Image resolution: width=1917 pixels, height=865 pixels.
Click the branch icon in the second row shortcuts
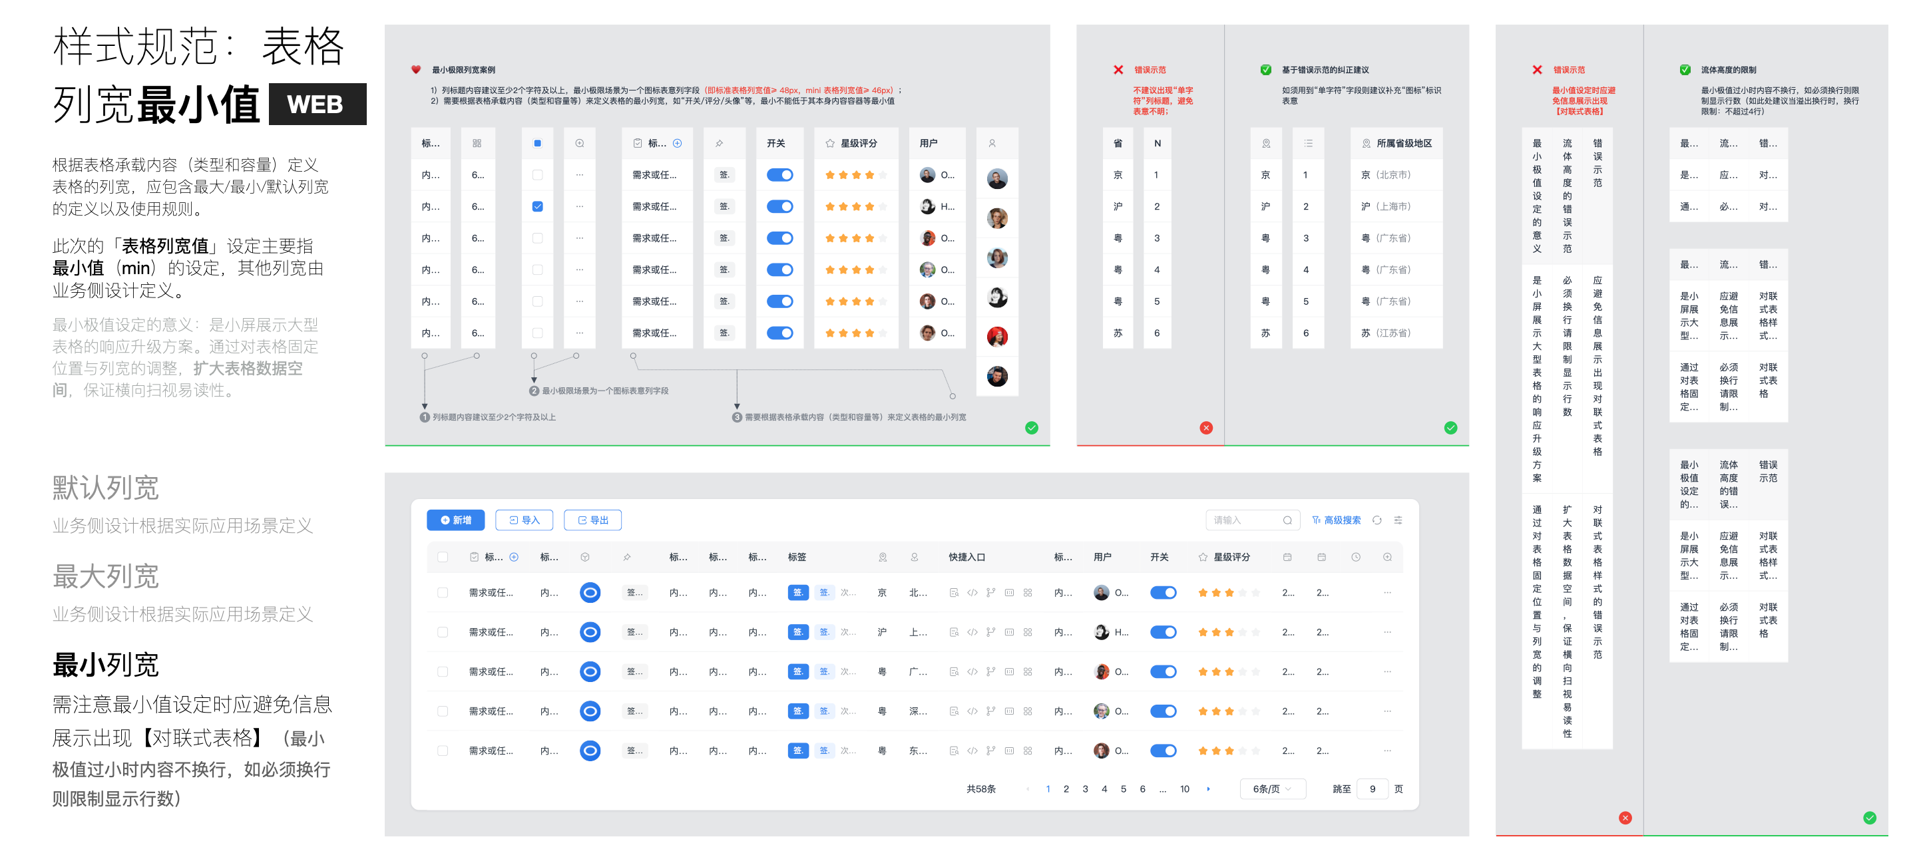[x=990, y=632]
